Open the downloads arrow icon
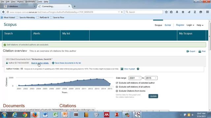 pyautogui.click(x=177, y=12)
